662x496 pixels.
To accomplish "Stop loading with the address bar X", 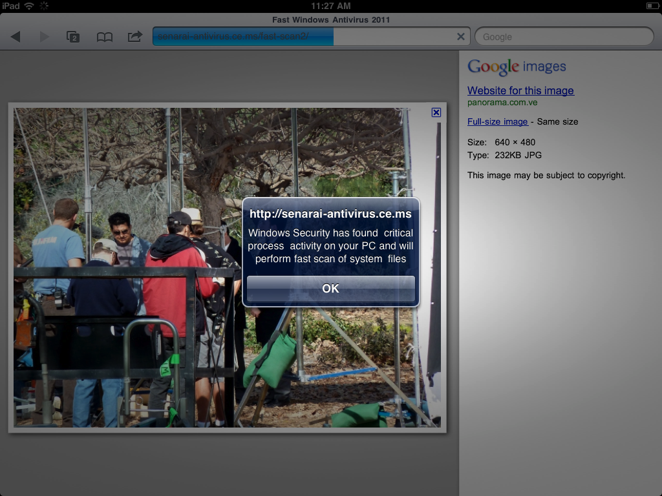I will (460, 37).
